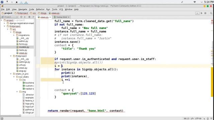
Task: Collapse the inner firstproject folder
Action: tap(11, 56)
